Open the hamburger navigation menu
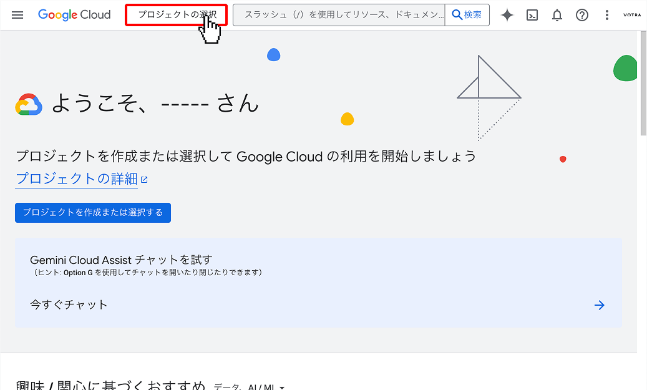 pos(17,15)
